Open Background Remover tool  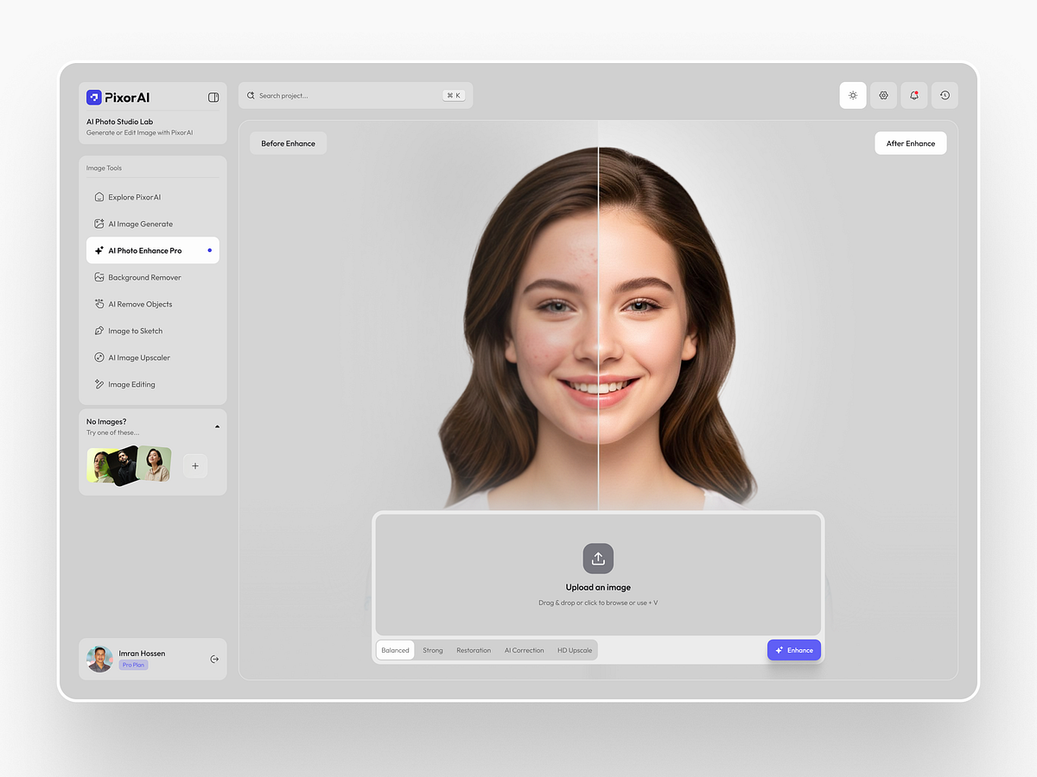(x=144, y=278)
